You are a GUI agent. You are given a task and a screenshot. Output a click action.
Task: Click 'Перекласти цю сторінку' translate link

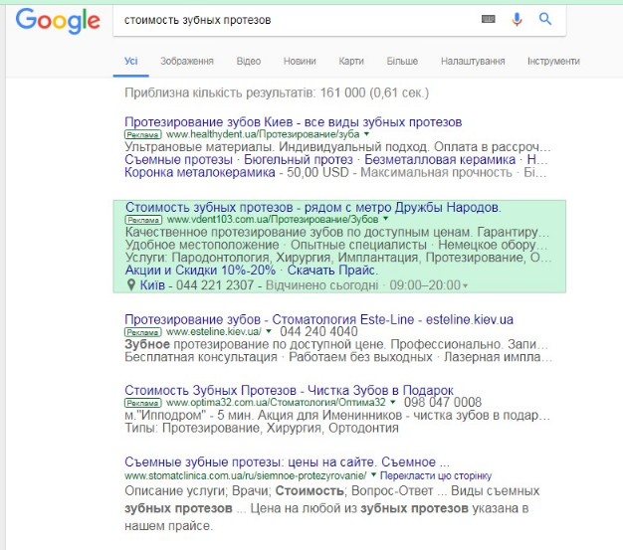pos(436,475)
